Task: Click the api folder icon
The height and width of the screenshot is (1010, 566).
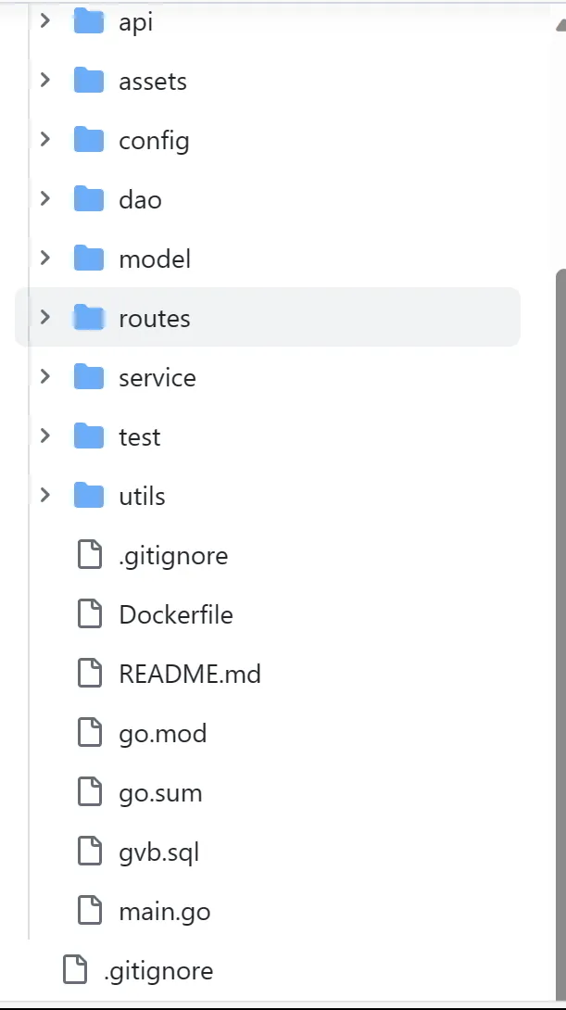Action: click(x=89, y=22)
